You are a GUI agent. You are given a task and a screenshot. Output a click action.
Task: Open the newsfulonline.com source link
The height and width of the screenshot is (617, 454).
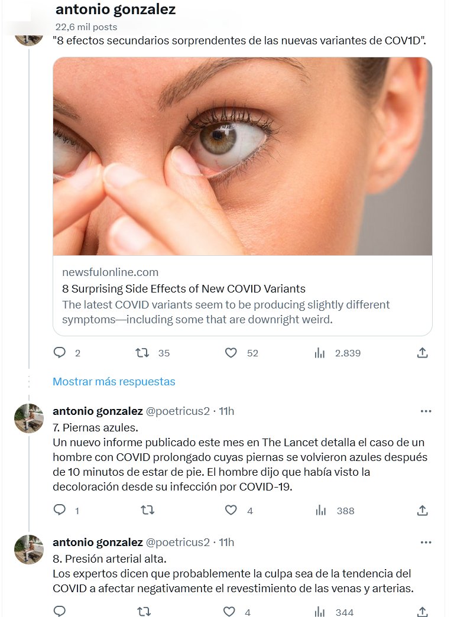pyautogui.click(x=111, y=272)
